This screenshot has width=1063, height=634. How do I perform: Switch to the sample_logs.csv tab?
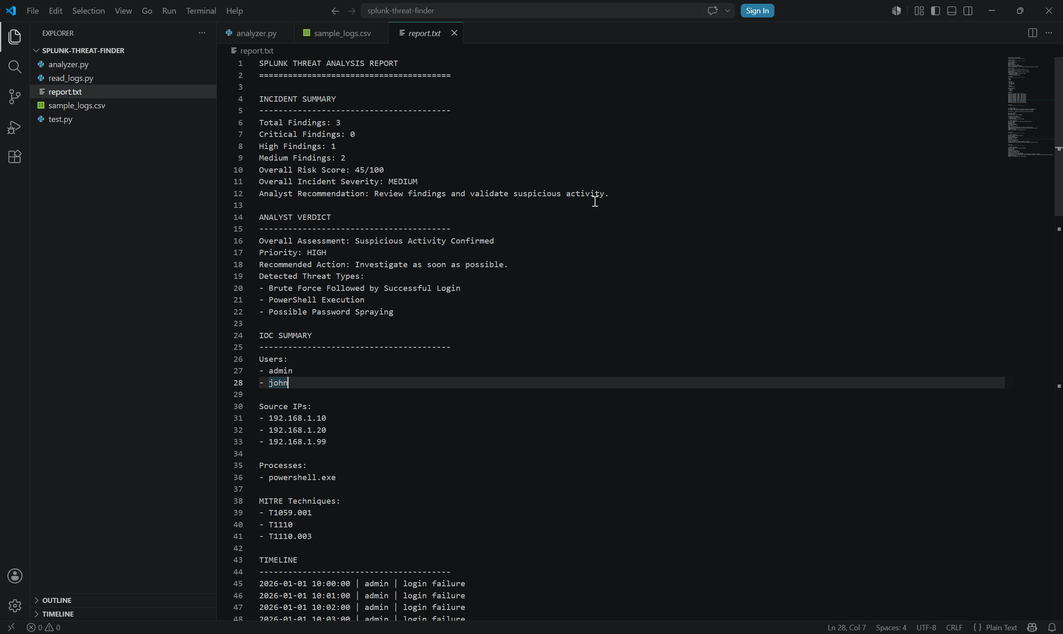(341, 33)
